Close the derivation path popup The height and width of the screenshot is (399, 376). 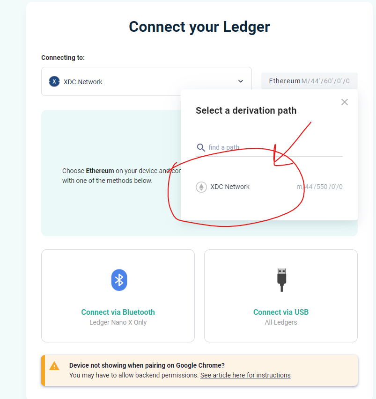click(345, 102)
